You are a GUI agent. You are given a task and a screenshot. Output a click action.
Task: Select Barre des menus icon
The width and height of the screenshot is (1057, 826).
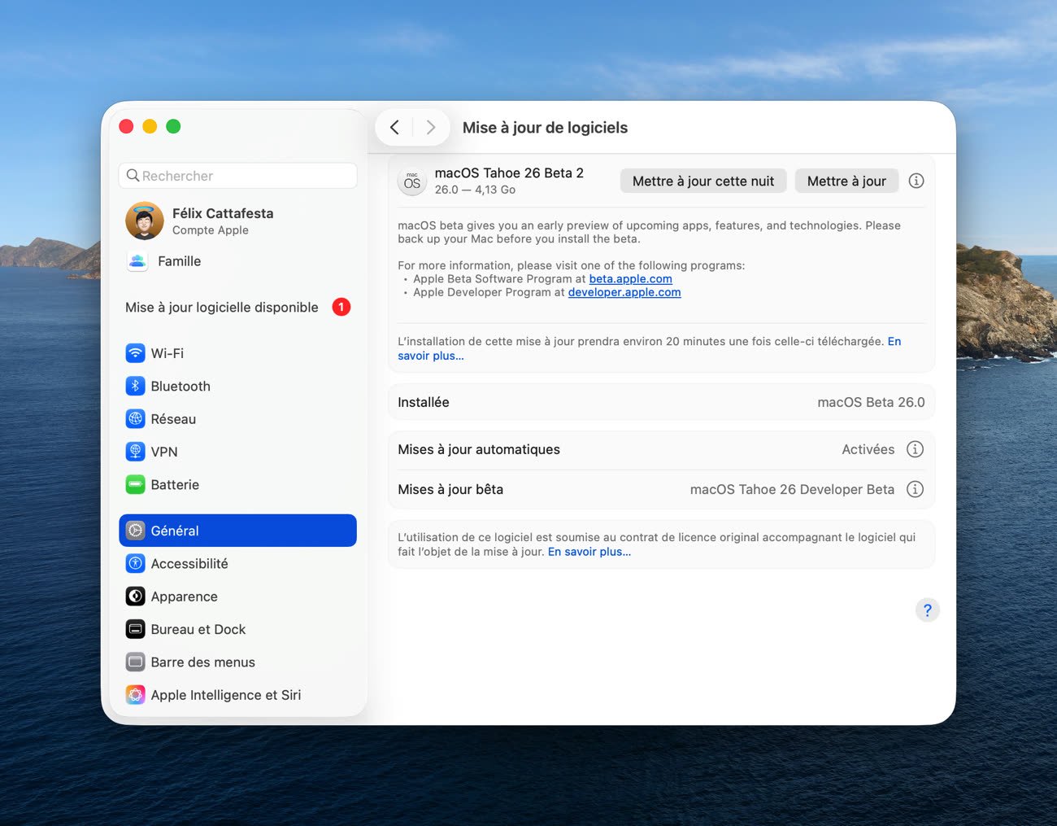pyautogui.click(x=136, y=662)
